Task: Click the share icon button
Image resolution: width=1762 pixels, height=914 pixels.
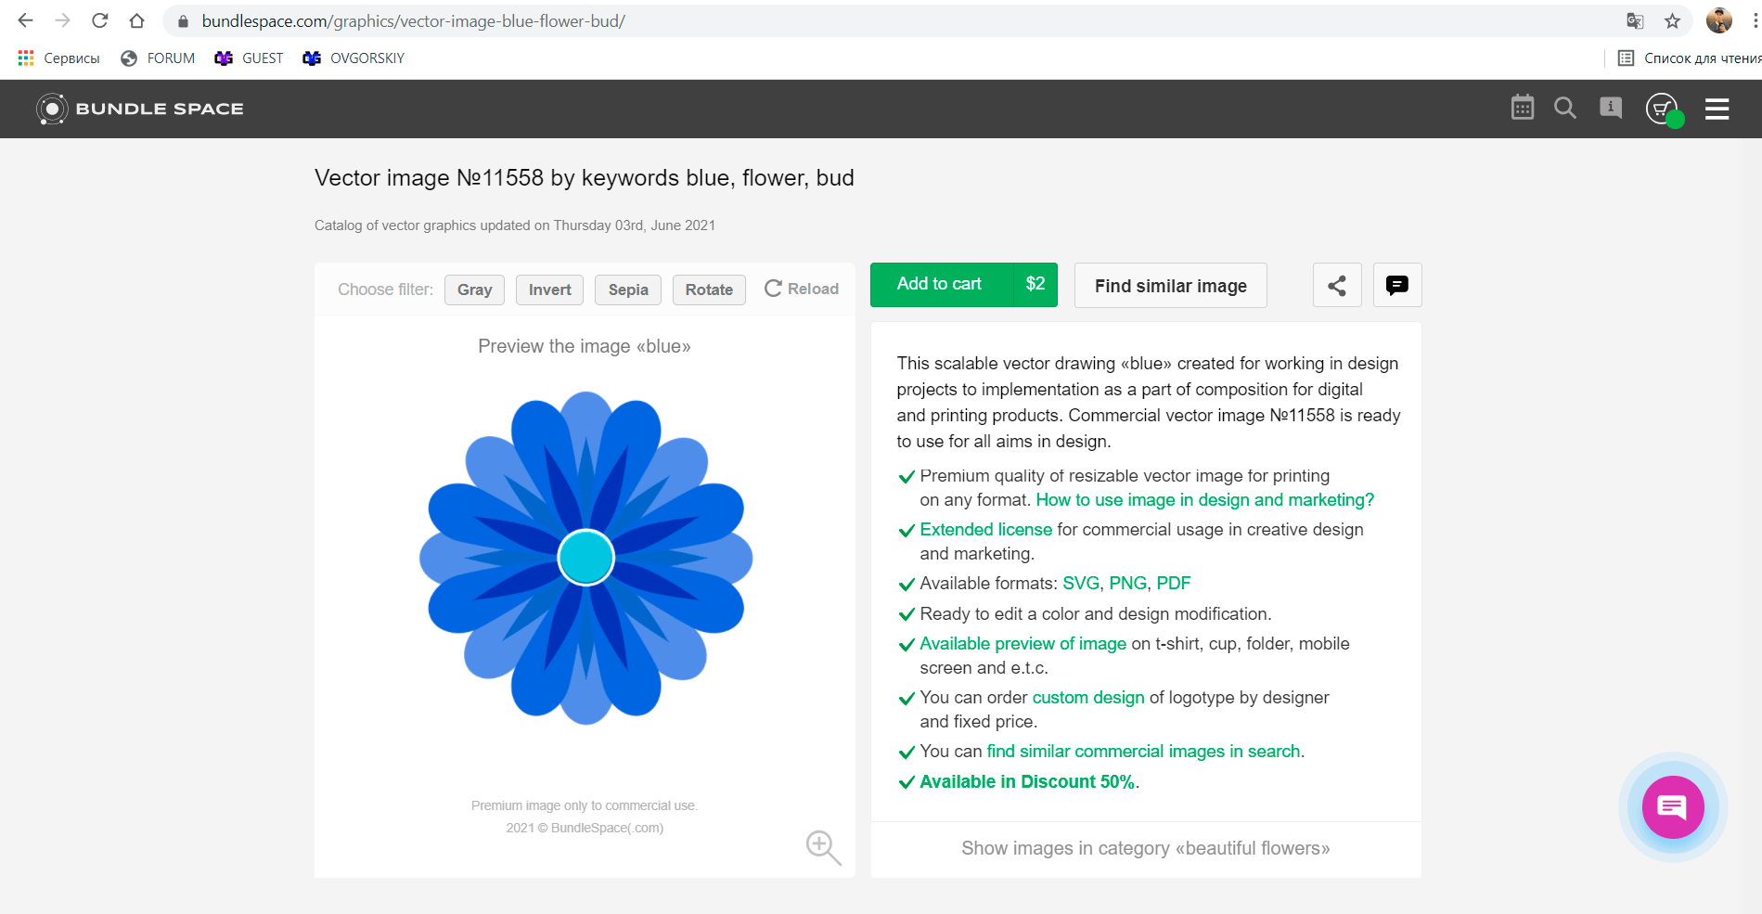Action: point(1337,285)
